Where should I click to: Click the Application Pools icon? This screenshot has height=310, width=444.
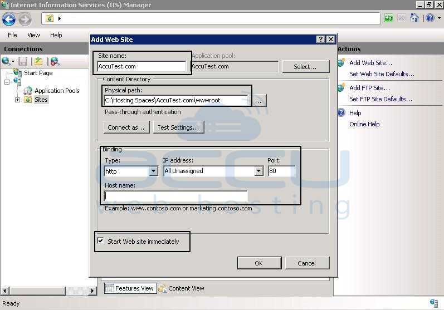pos(28,91)
